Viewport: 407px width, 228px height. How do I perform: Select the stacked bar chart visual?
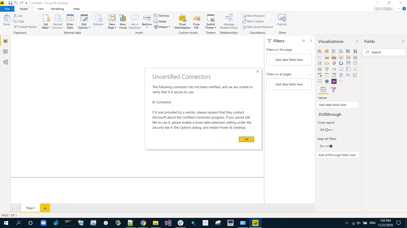[320, 51]
